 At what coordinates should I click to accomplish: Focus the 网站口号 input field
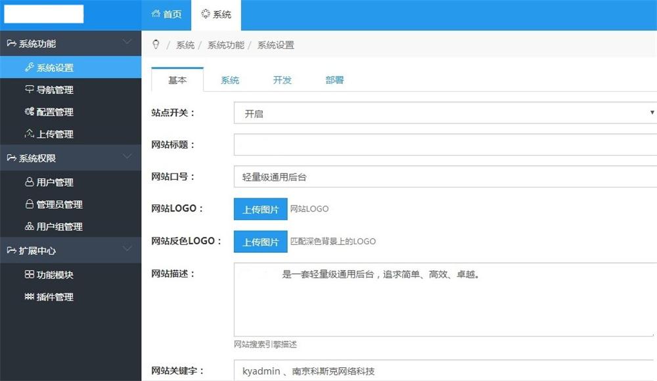pos(445,177)
